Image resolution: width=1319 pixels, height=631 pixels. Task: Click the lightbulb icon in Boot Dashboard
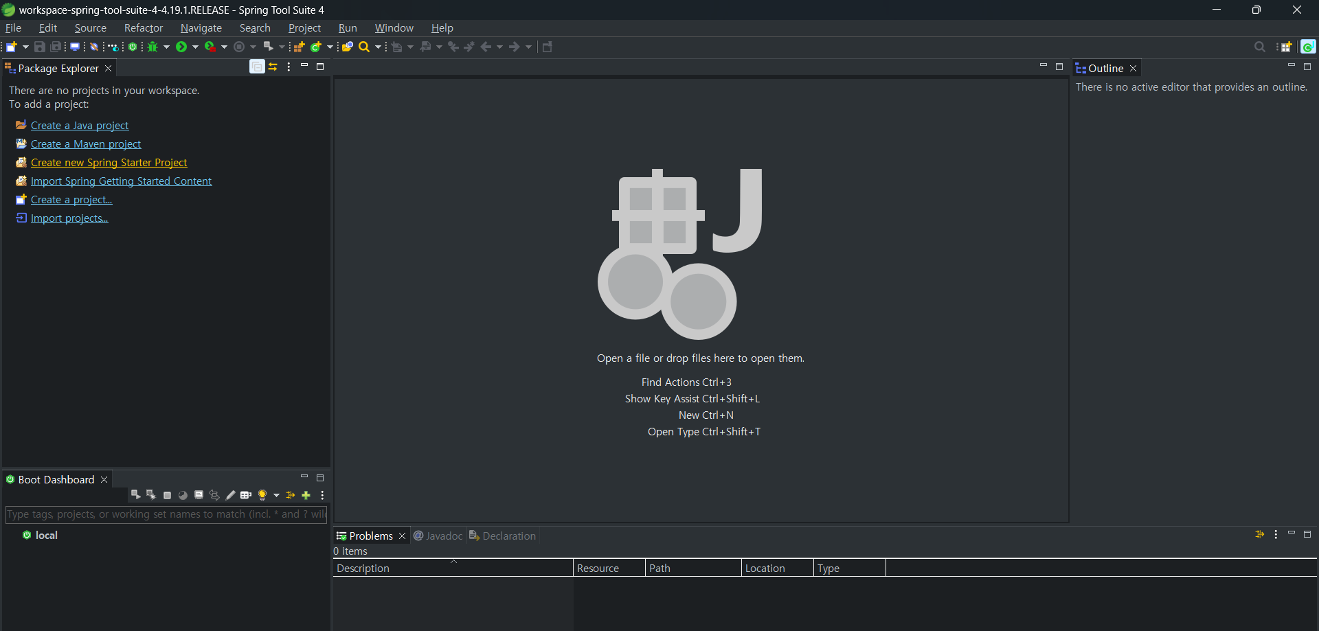pyautogui.click(x=262, y=495)
